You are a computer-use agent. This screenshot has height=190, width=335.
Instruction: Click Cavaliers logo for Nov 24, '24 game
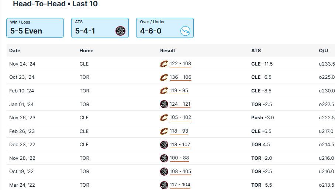point(164,64)
